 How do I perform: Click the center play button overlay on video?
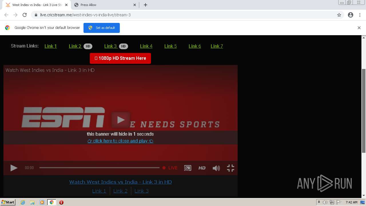point(121,120)
